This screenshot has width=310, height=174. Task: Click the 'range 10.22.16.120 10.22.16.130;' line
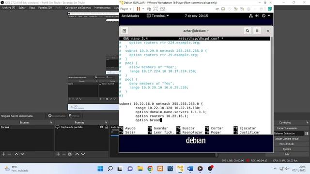tap(168, 108)
